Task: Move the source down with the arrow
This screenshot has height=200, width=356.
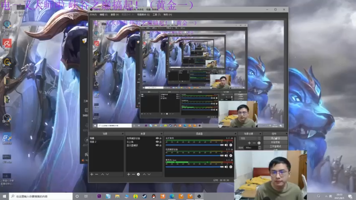Action: tap(149, 174)
